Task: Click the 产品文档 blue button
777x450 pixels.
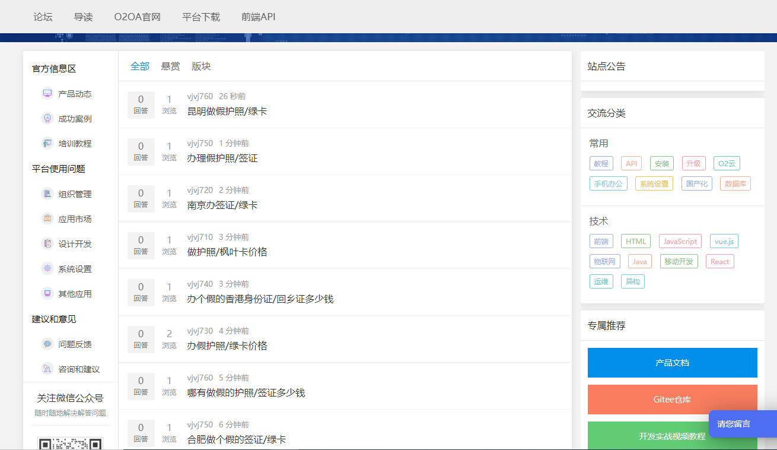Action: point(672,363)
